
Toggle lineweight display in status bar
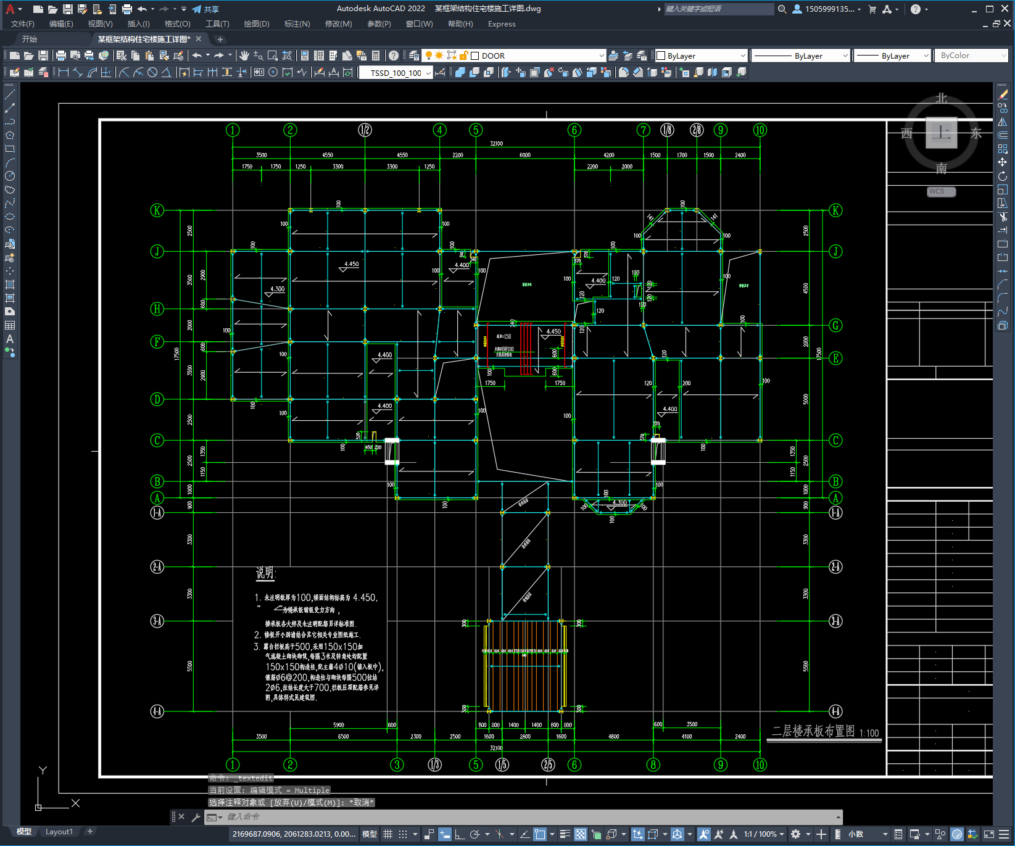[565, 834]
